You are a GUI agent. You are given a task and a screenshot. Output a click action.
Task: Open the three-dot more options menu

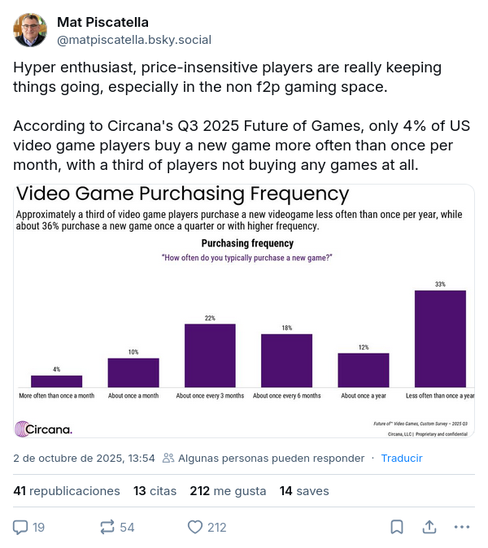pyautogui.click(x=461, y=527)
